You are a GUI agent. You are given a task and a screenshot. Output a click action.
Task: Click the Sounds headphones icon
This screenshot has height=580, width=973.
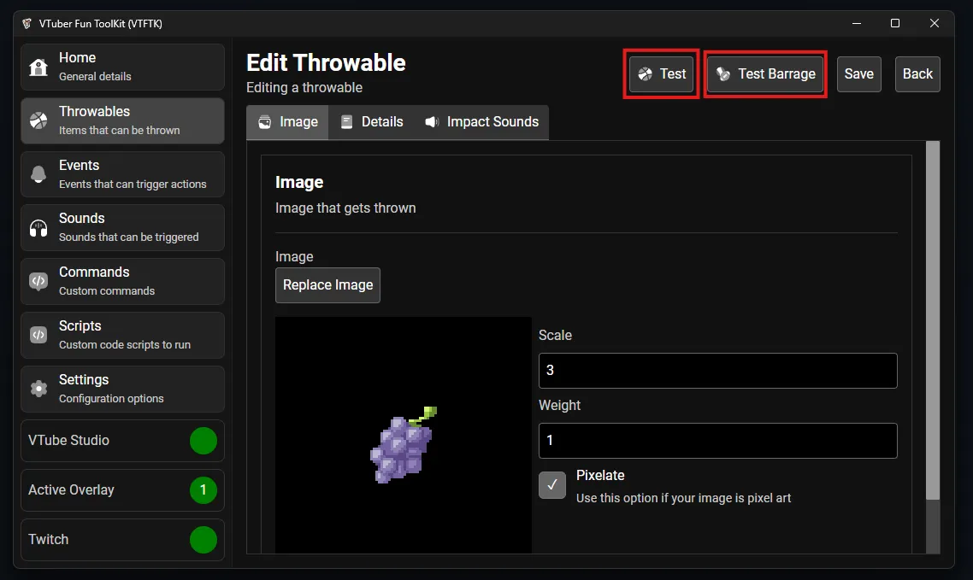point(38,228)
